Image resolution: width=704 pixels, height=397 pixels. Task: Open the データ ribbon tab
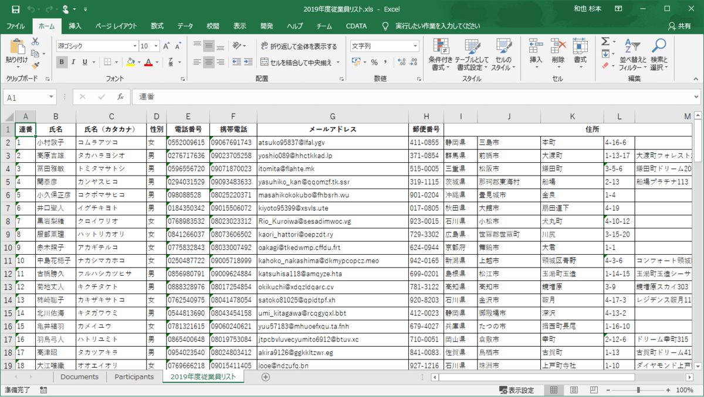click(x=185, y=26)
